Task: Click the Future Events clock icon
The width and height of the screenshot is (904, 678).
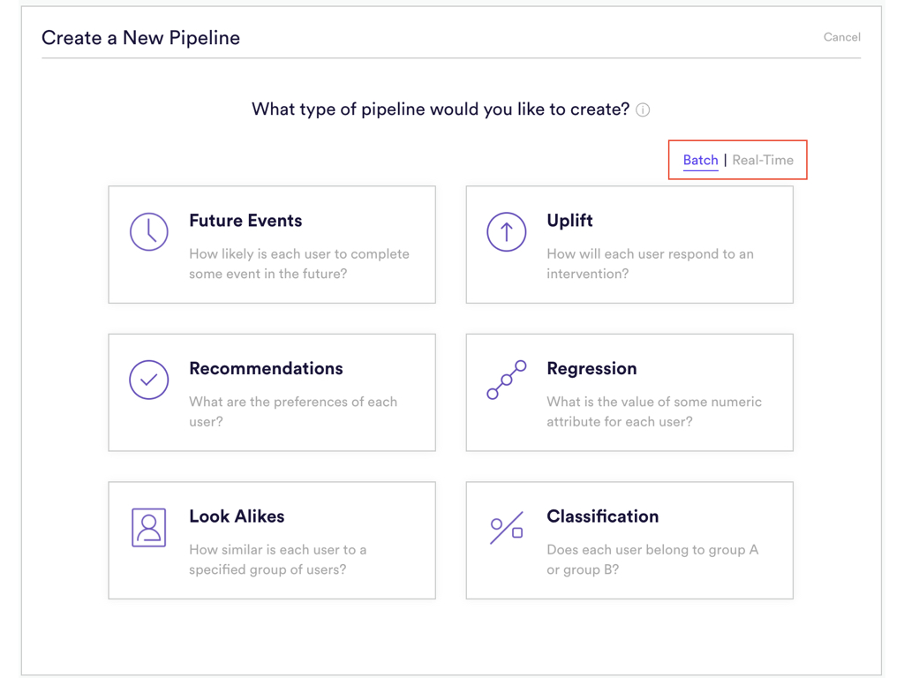Action: tap(148, 232)
